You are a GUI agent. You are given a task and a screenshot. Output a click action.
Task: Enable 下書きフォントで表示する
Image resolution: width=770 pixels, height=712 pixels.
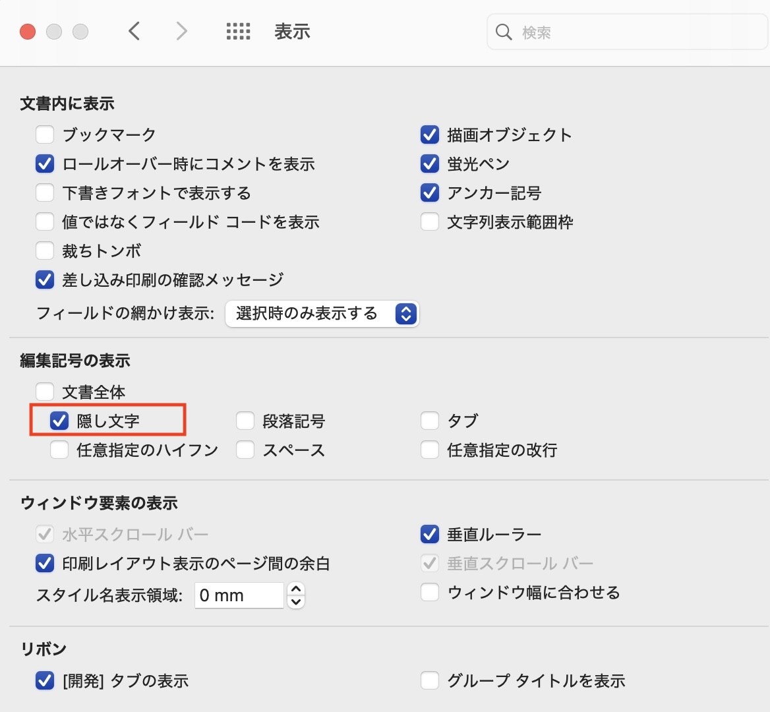[x=45, y=193]
